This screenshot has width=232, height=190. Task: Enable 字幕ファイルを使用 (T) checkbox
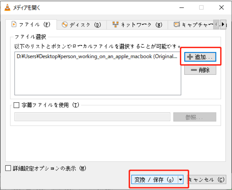[17, 105]
